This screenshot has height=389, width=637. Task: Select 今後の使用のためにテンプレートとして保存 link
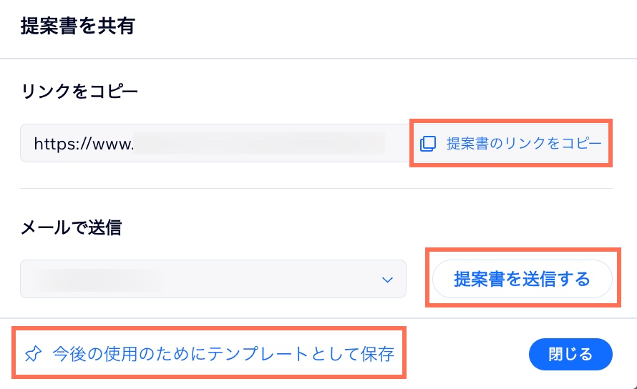point(223,354)
